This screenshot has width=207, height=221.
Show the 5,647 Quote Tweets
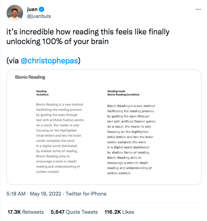coord(74,212)
